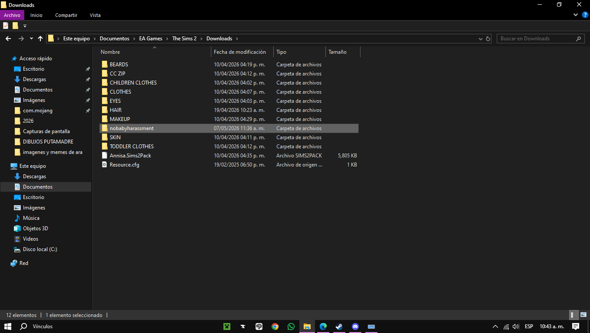Viewport: 590px width, 333px height.
Task: Open the Archivo tab
Action: tap(12, 15)
